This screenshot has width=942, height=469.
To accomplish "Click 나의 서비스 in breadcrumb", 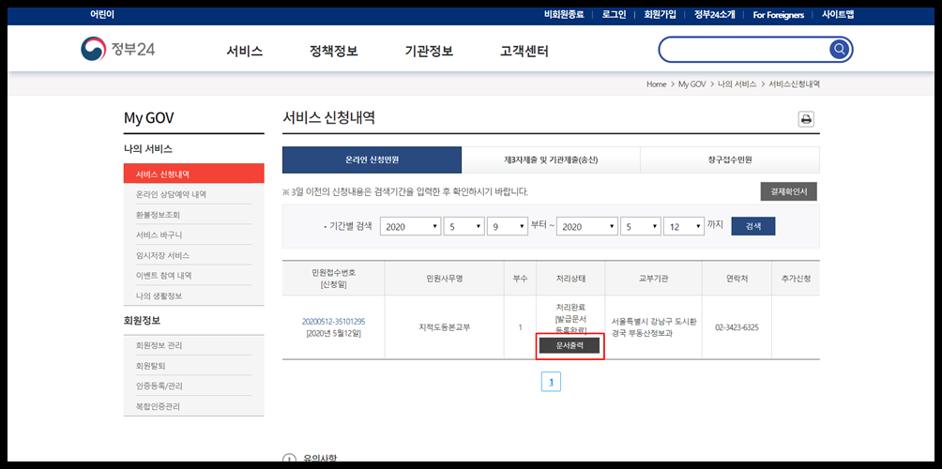I will coord(737,84).
